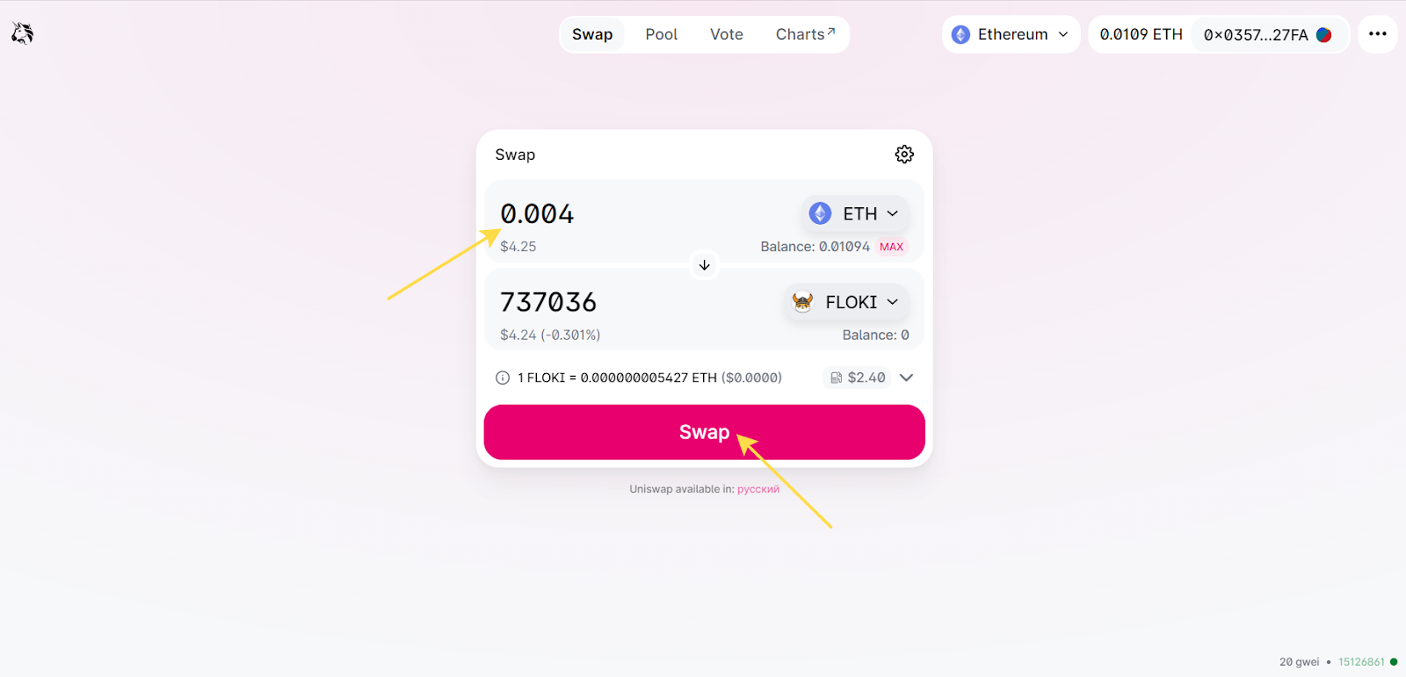Viewport: 1406px width, 677px height.
Task: Switch to the Vote tab
Action: [x=726, y=34]
